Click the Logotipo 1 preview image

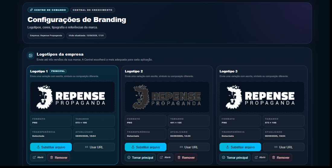pyautogui.click(x=72, y=97)
